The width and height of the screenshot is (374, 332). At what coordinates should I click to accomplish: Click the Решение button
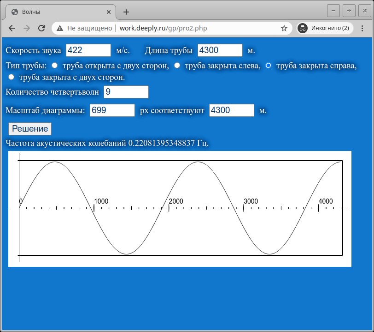coord(30,129)
